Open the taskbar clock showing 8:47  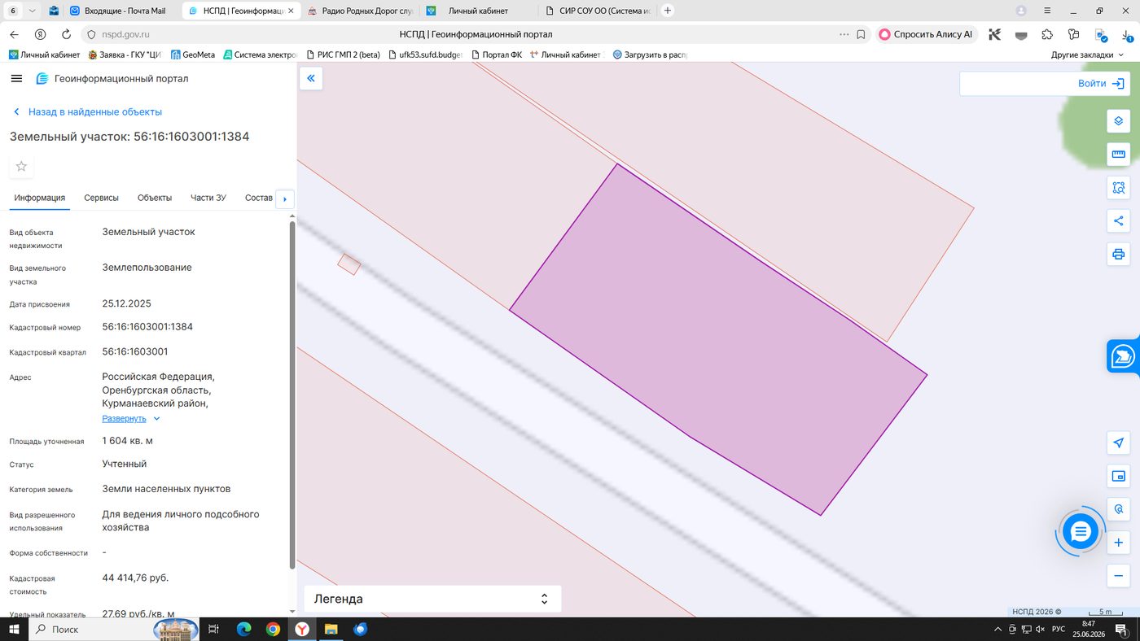[x=1088, y=629]
